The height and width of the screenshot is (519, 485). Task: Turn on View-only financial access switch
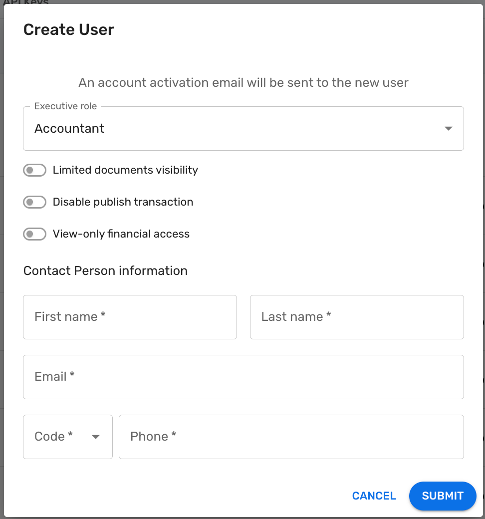point(35,234)
